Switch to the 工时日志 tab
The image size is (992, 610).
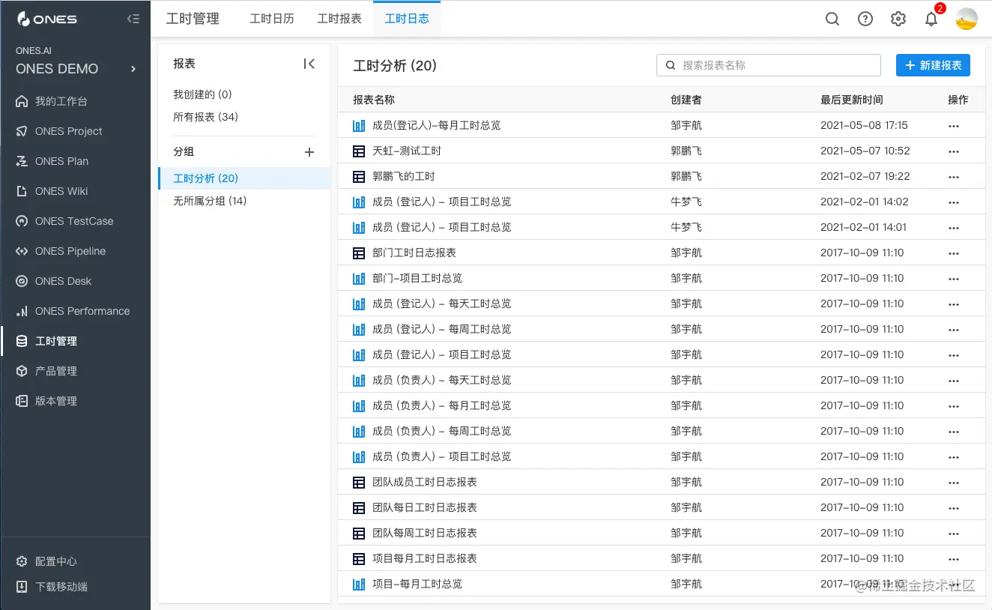407,19
